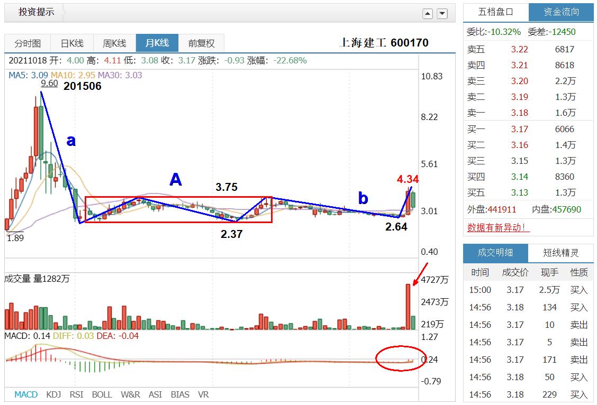This screenshot has height=405, width=597.
Task: Click the 15:00 trade row time
Action: (480, 290)
